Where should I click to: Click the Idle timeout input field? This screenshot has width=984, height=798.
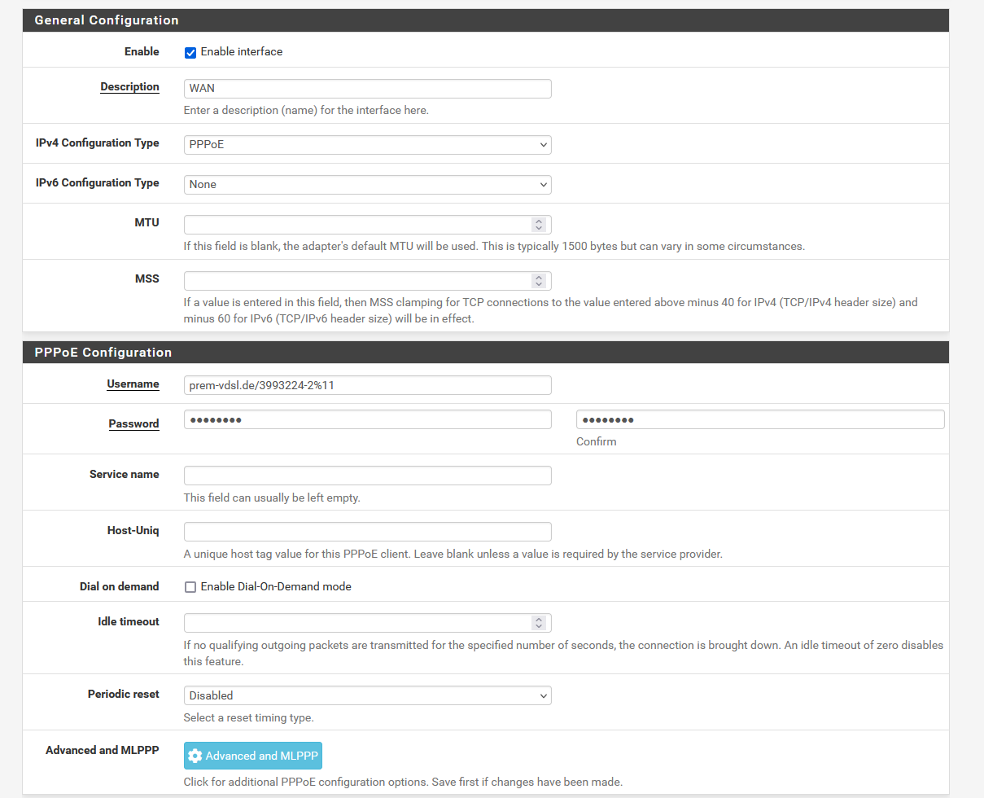click(356, 623)
